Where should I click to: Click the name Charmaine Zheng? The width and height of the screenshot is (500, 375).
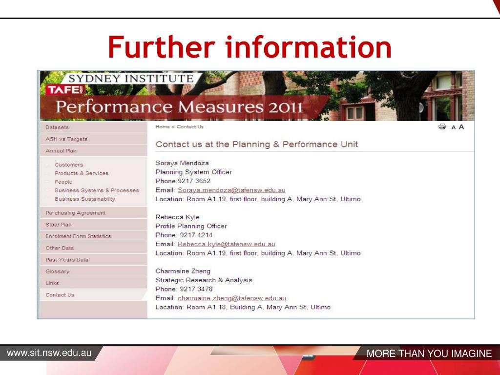[x=183, y=271]
